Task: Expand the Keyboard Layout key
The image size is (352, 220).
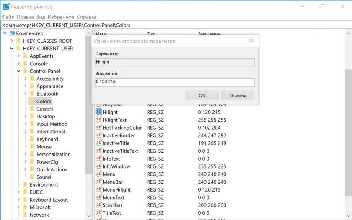Action: 18,200
